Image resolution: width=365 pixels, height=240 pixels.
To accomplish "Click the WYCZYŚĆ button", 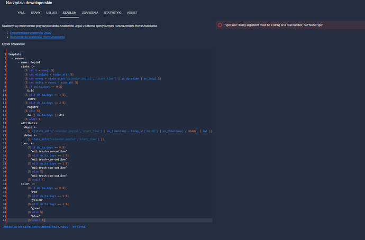I will pyautogui.click(x=79, y=227).
